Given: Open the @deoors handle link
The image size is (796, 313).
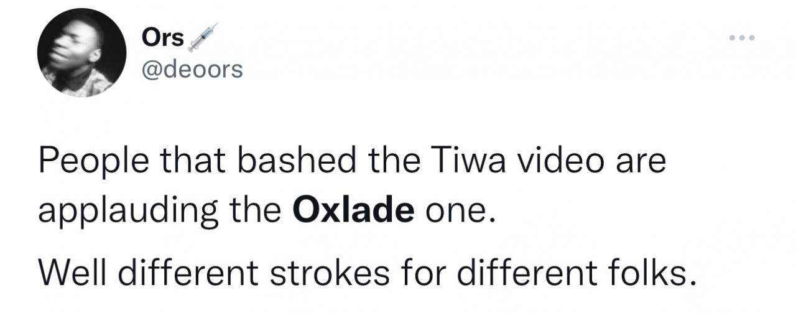Looking at the screenshot, I should (x=192, y=70).
